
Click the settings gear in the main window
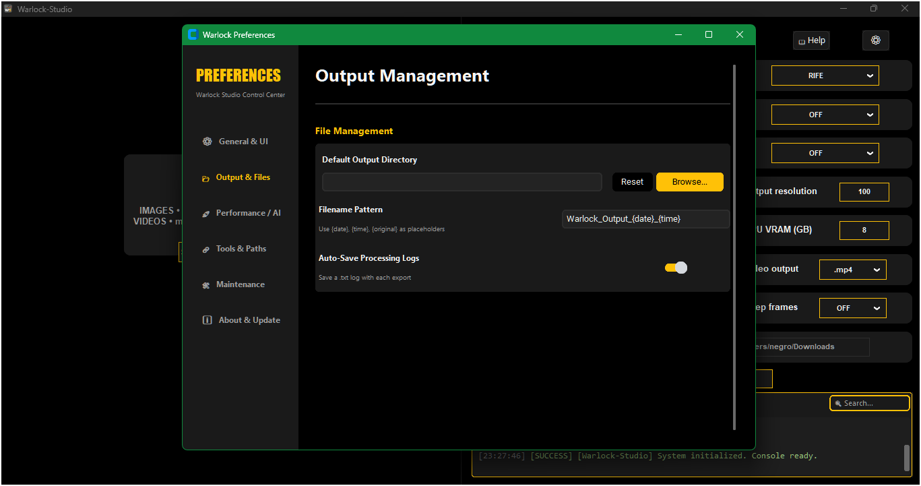876,40
